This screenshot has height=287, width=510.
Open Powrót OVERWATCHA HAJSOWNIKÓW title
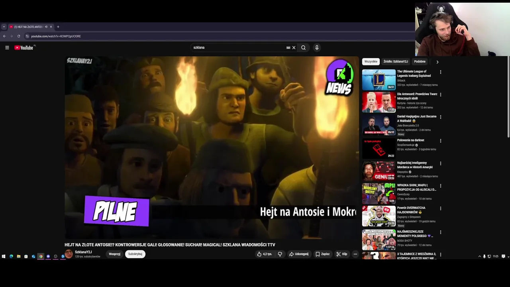point(411,210)
